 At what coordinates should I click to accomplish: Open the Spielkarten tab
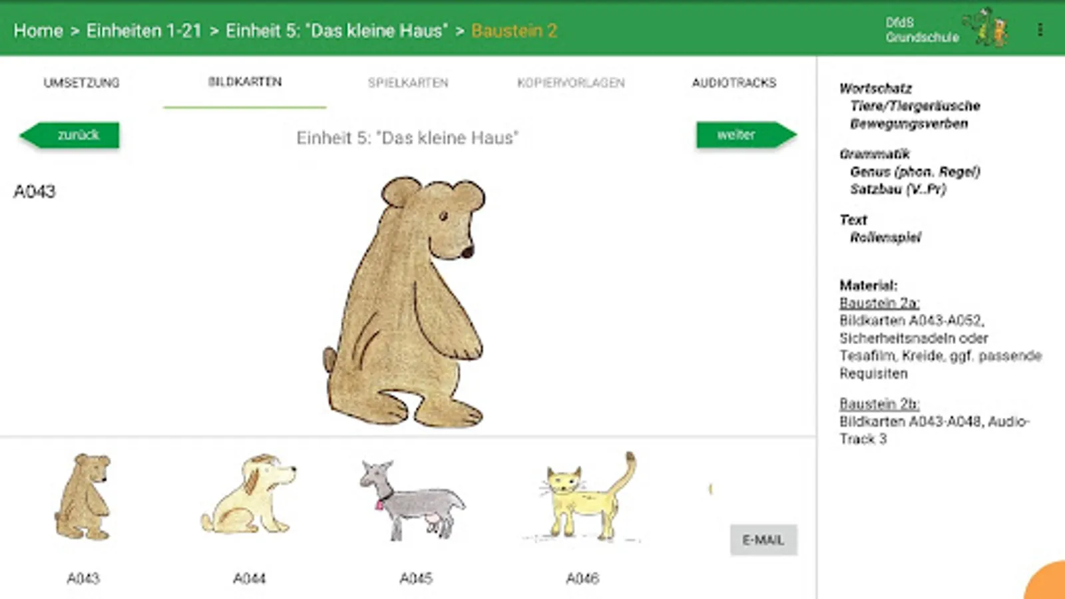[408, 83]
